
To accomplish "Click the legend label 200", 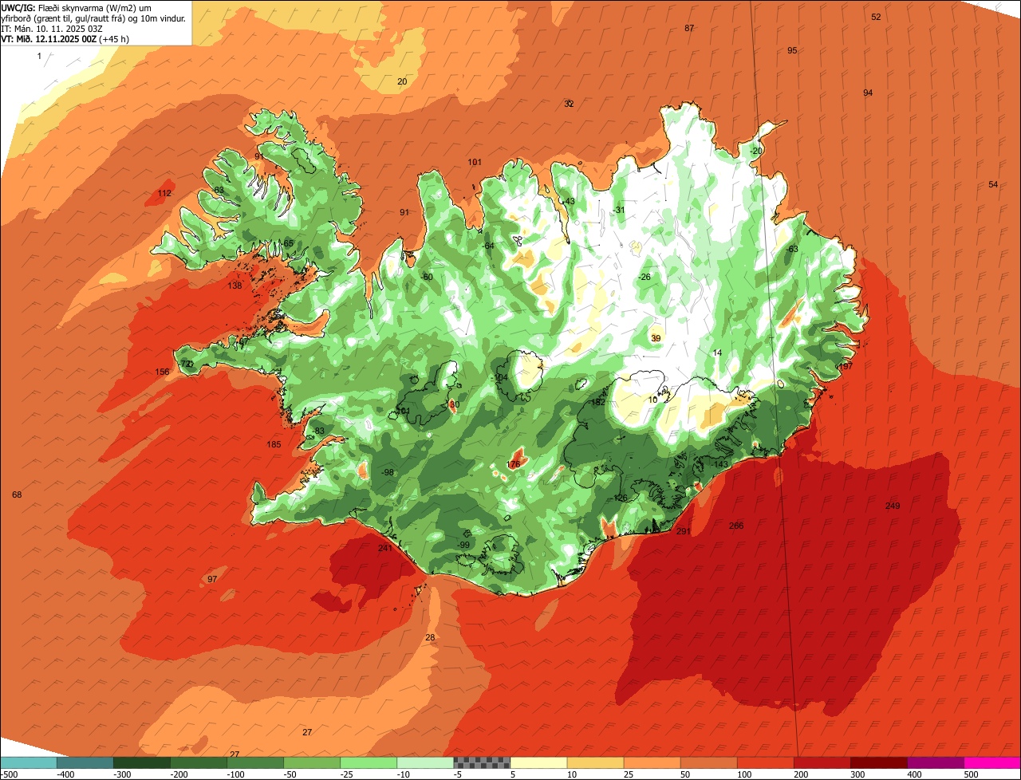I will click(802, 774).
